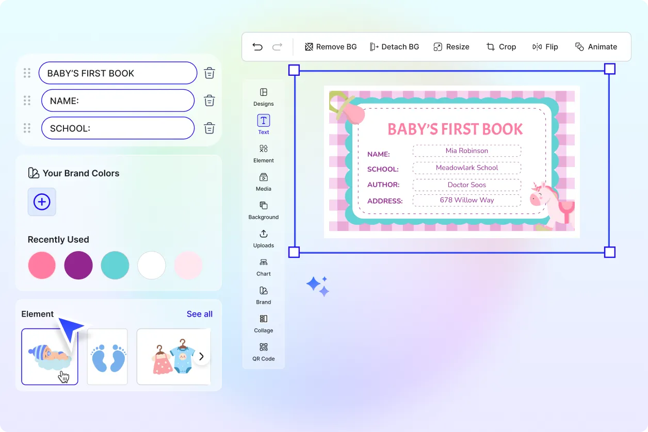Image resolution: width=648 pixels, height=432 pixels.
Task: Pick the white recently used color
Action: coord(152,265)
